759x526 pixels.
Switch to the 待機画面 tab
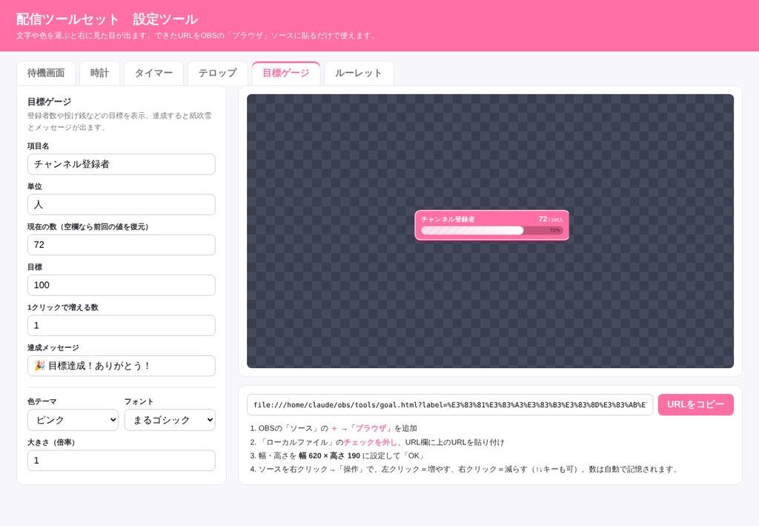[x=46, y=73]
